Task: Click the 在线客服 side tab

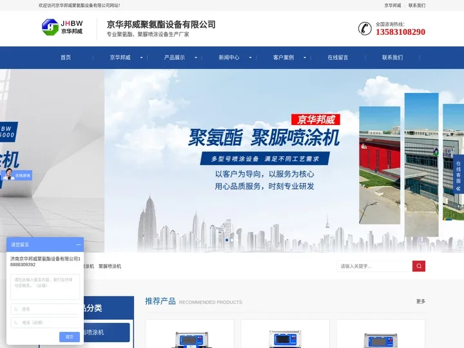Action: pos(458,174)
